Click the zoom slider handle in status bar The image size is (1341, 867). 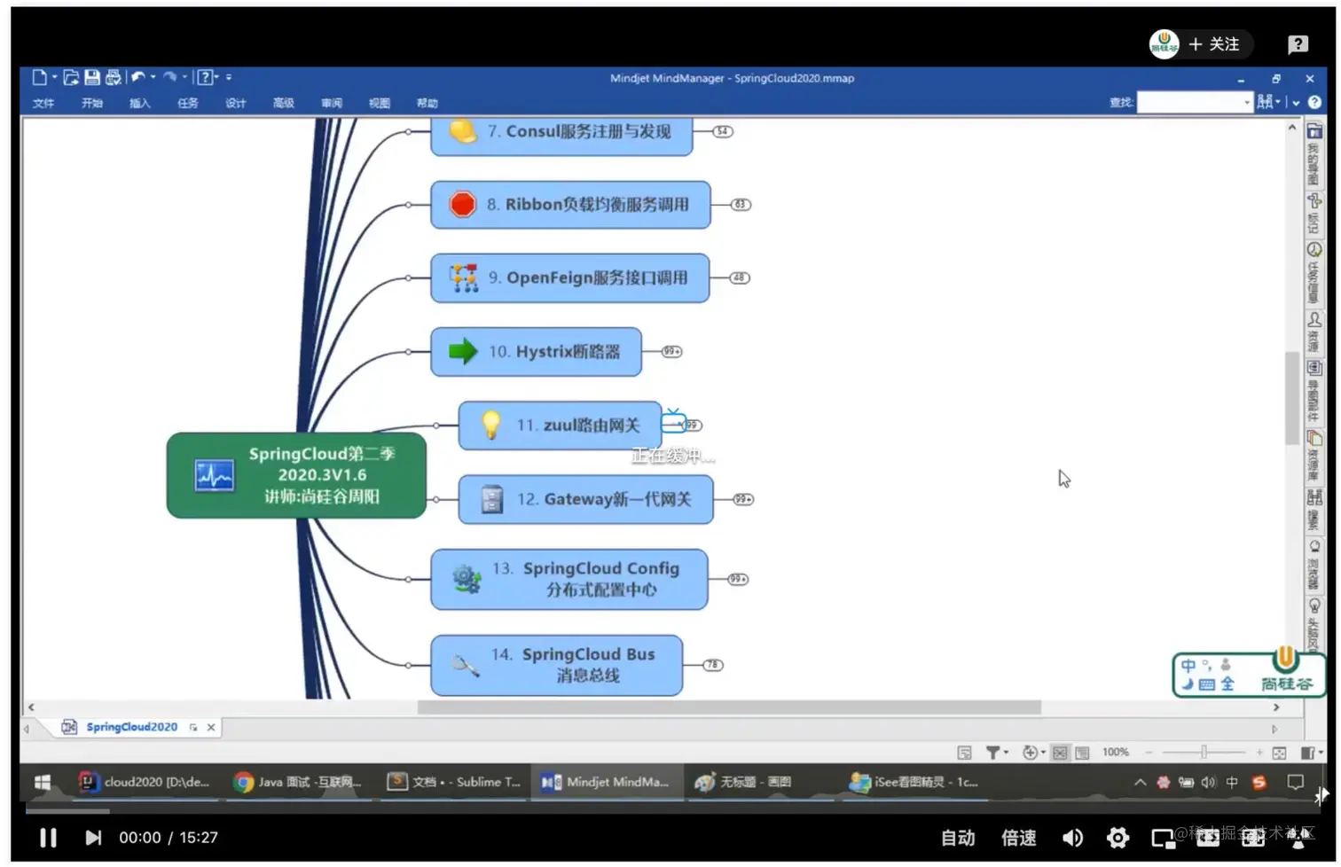tap(1204, 752)
